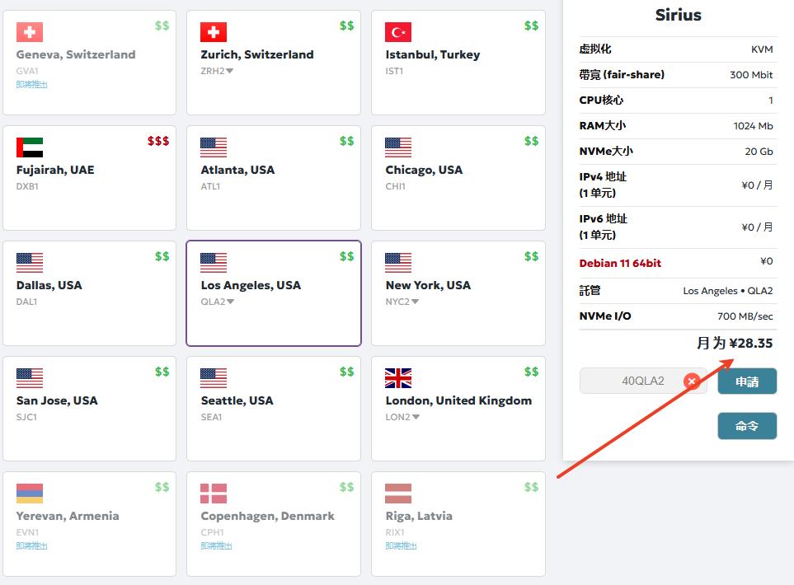Click the Switzerland flag on the Zurich card

(x=214, y=32)
